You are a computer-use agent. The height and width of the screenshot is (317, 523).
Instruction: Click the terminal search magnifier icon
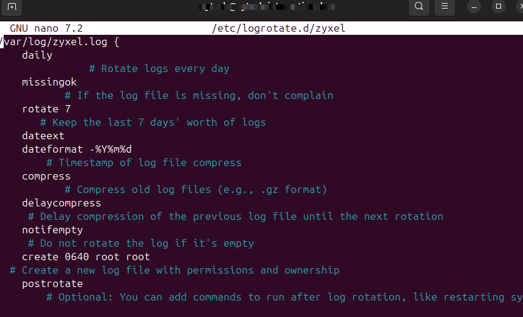[419, 7]
